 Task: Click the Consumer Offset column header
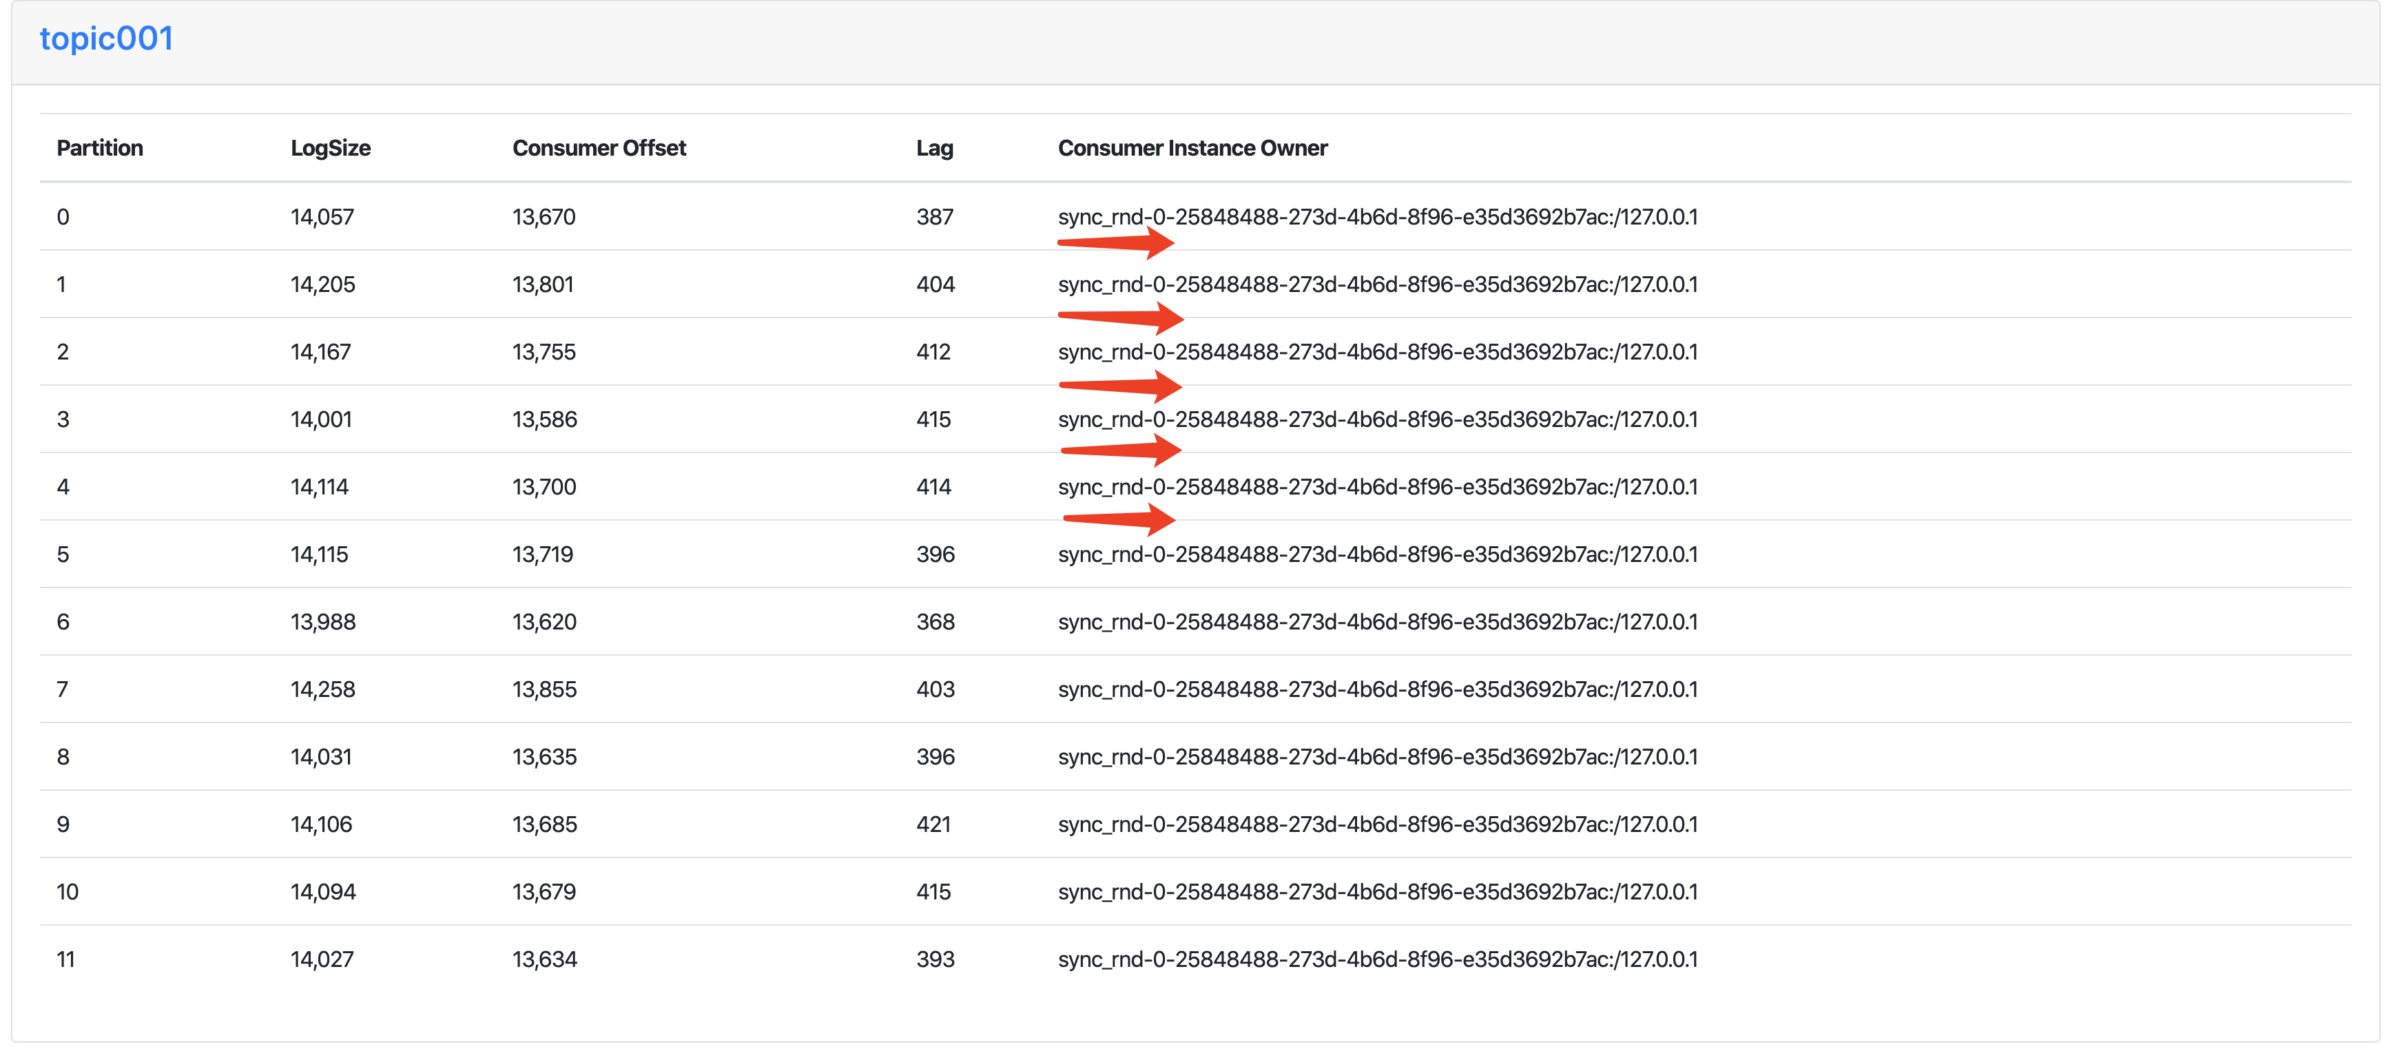coord(598,148)
